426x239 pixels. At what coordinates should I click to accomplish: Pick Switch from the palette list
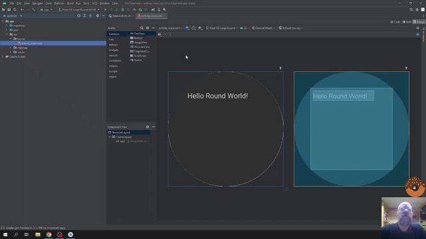136,60
